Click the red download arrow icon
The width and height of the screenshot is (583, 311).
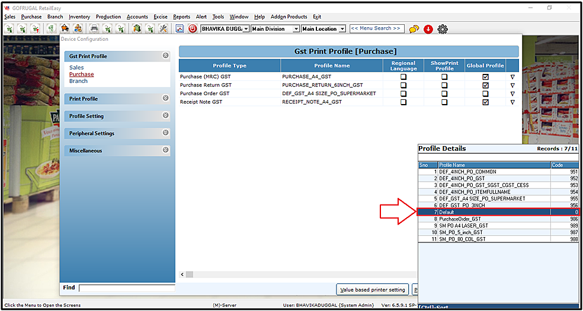pyautogui.click(x=428, y=29)
